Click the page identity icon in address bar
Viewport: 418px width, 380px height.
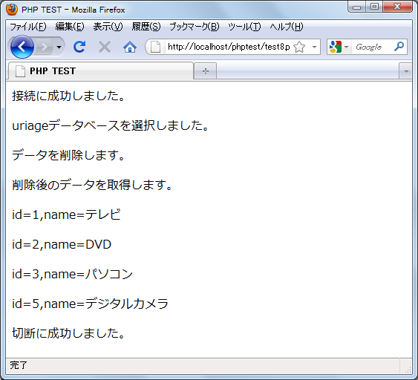tap(155, 47)
